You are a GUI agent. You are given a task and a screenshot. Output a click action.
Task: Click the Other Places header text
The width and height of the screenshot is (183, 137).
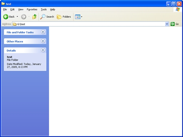click(15, 42)
